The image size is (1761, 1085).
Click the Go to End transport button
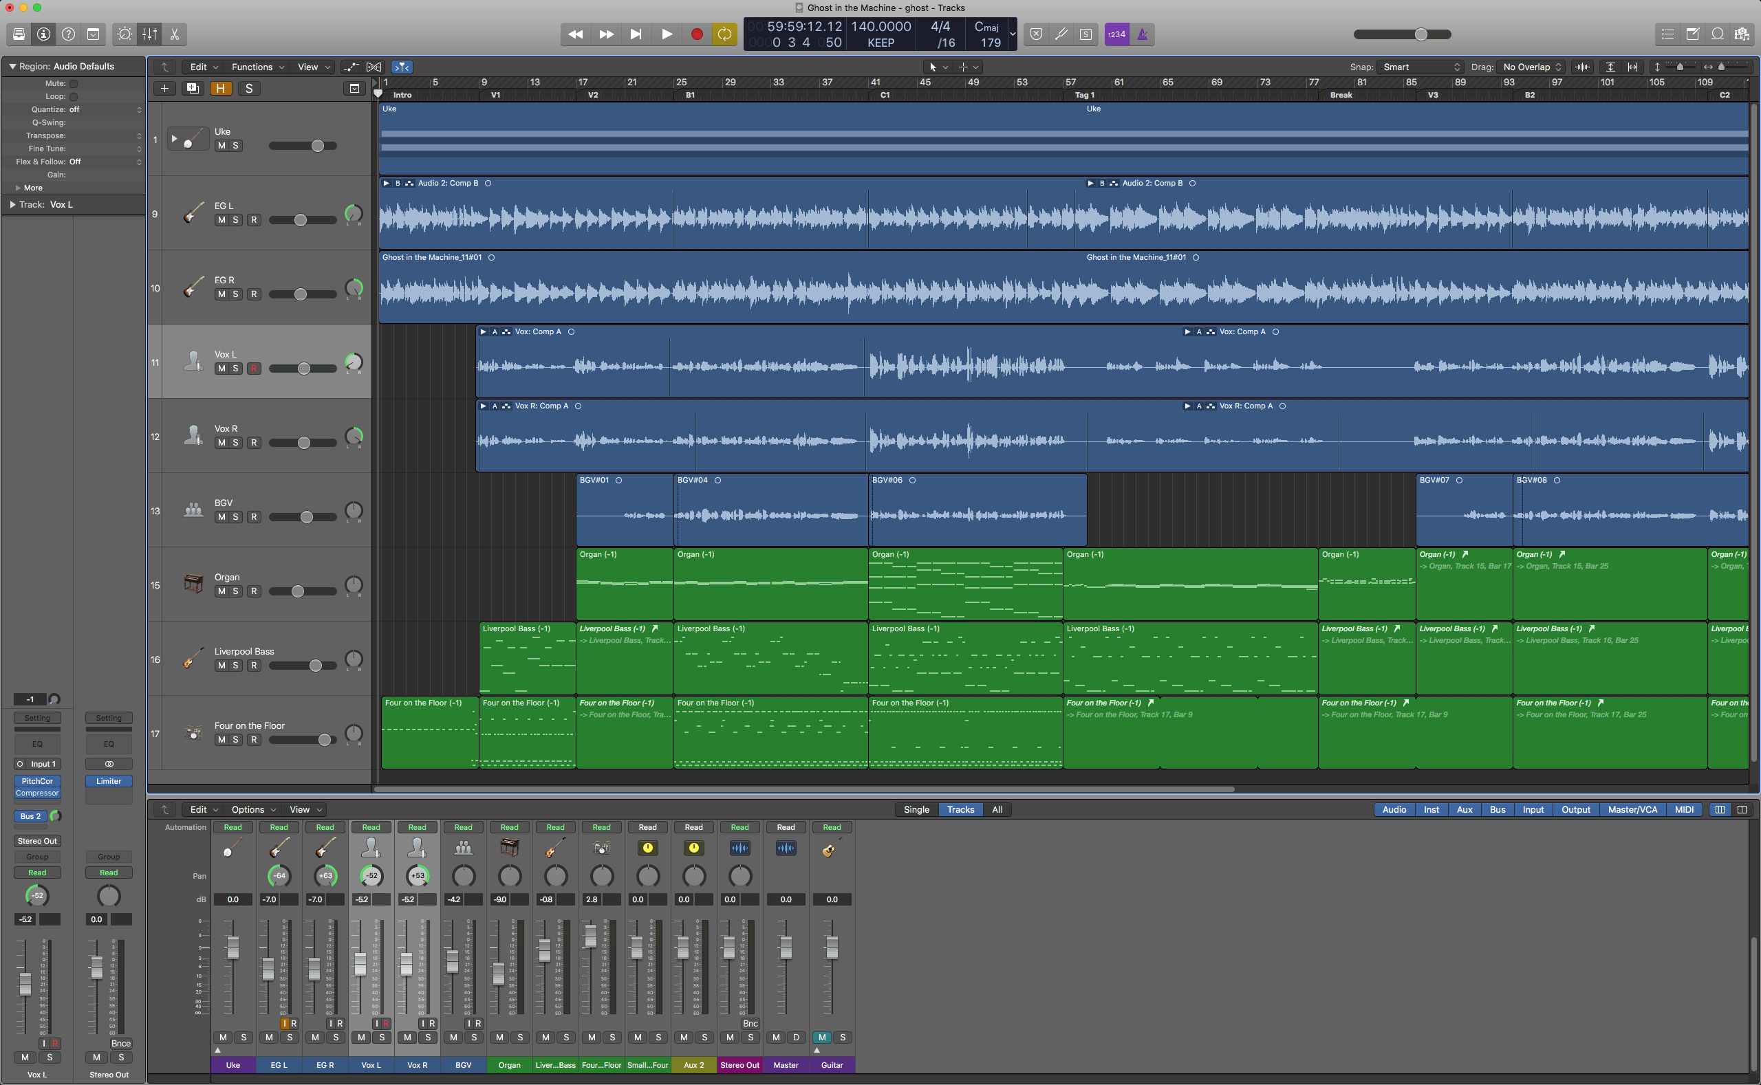(636, 34)
